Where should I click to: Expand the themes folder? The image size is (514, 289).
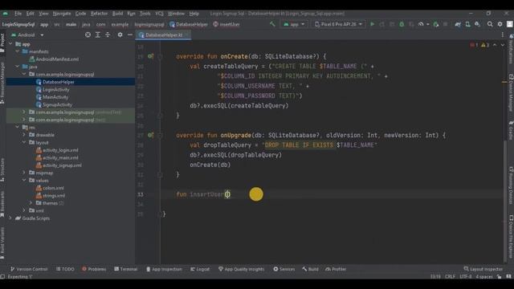click(31, 203)
